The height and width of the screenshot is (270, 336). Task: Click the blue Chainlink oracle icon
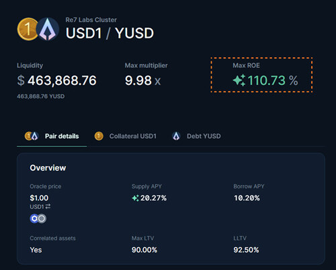(x=34, y=218)
